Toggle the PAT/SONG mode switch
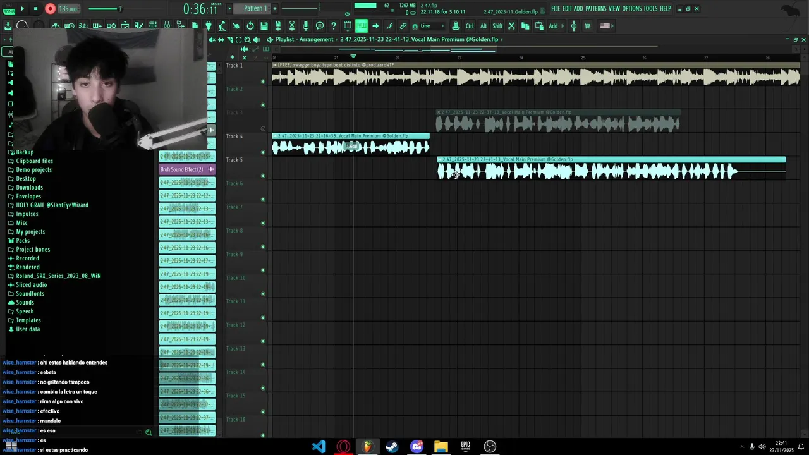The image size is (809, 455). point(8,9)
